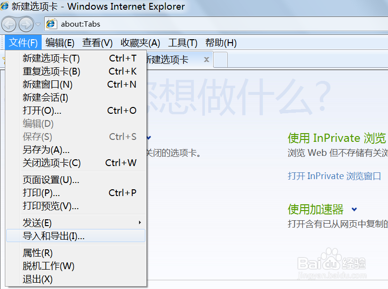This screenshot has width=388, height=289.
Task: Open the 编辑(E) menu
Action: pos(60,43)
